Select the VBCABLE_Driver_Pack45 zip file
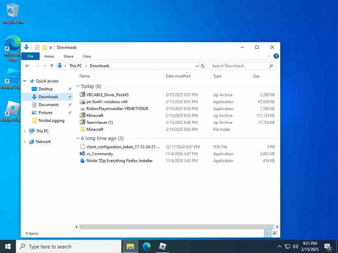The image size is (338, 253). pyautogui.click(x=107, y=95)
